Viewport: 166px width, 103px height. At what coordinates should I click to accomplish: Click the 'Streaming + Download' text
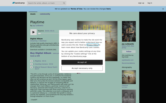tap(38, 41)
